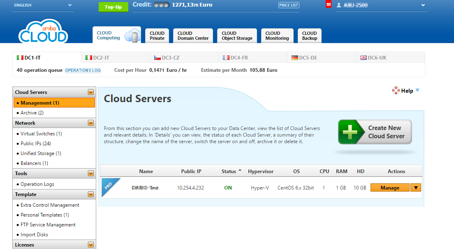Viewport: 454px width, 249px height.
Task: Click the orange Manage button
Action: 390,188
